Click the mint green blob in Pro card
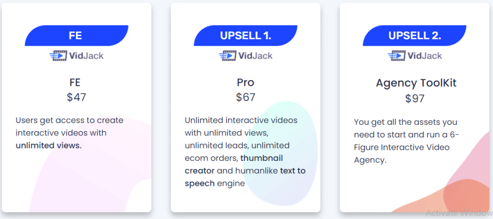 click(280, 153)
